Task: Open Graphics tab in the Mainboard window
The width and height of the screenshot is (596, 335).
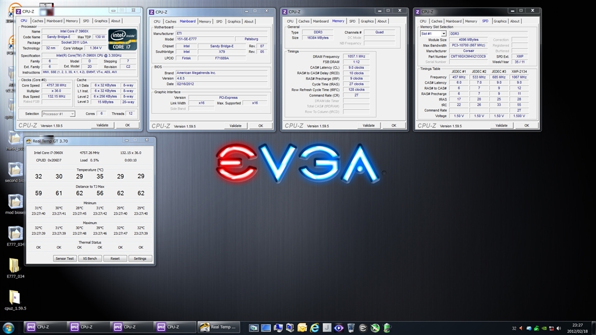Action: [234, 22]
